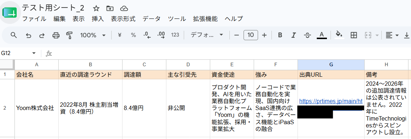Open the ツール menu
The width and height of the screenshot is (411, 139).
point(177,19)
